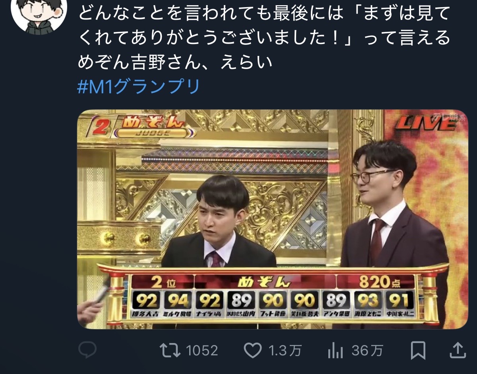Tap the retweet arrows icon

(x=169, y=351)
